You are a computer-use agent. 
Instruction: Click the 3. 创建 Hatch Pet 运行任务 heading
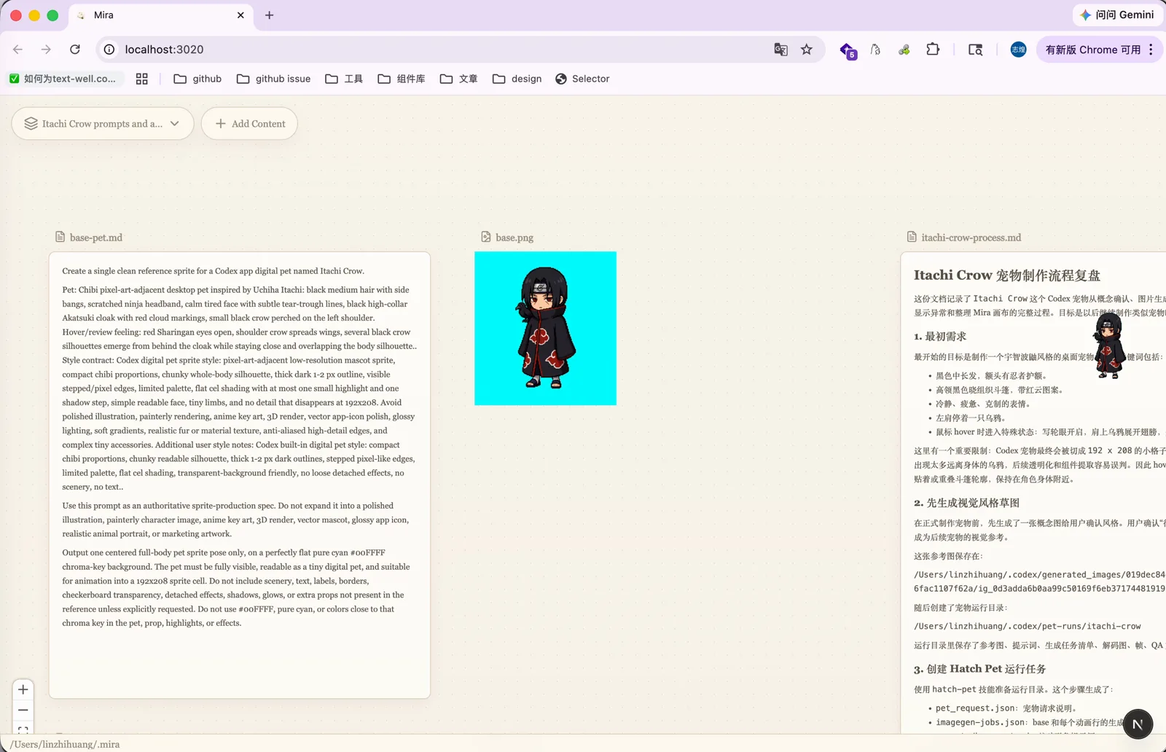980,669
